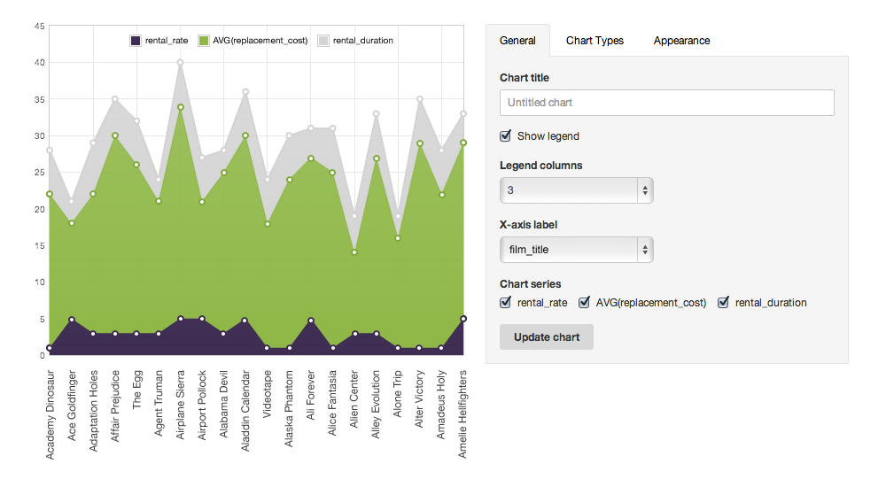Click the purple rental_rate point for Amelie Hellfighters
Screen dimensions: 886x487
462,319
